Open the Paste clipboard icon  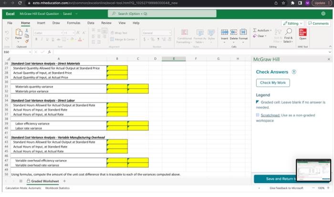pos(19,32)
